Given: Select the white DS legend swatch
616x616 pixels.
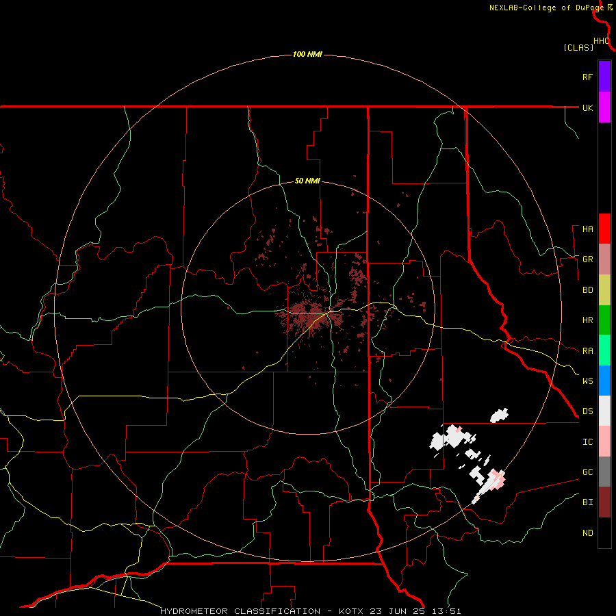Looking at the screenshot, I should (x=604, y=411).
